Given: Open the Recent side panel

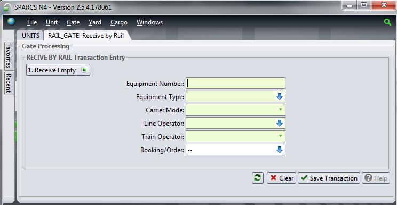Looking at the screenshot, I should coord(9,84).
